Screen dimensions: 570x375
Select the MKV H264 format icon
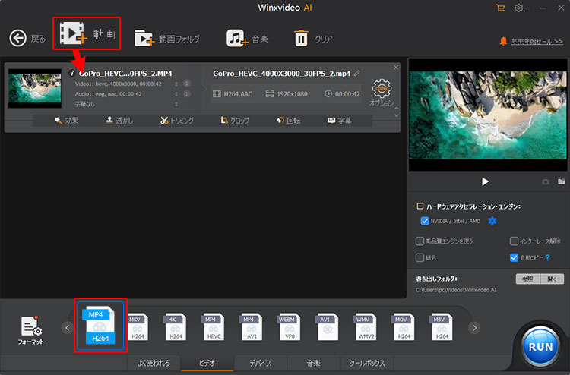138,328
